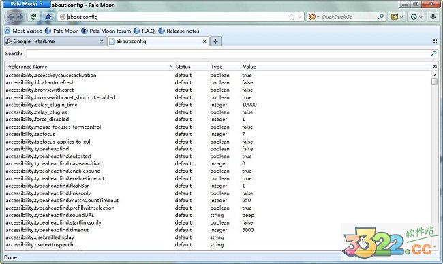Screen dimensions: 443x264
Task: Click the value 10000 cell
Action: pyautogui.click(x=249, y=105)
